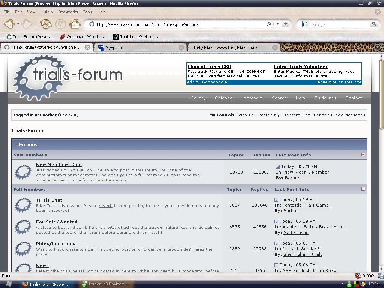Click the Clinical Trials CRO ad link
Screen dimensions: 384x288
(x=209, y=66)
